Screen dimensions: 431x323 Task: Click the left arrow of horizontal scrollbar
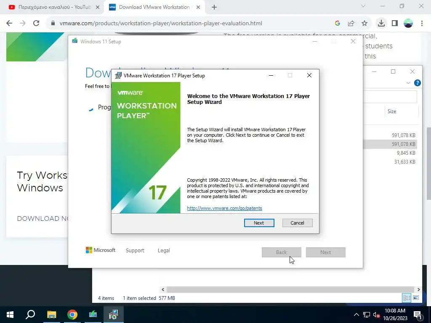(x=163, y=289)
